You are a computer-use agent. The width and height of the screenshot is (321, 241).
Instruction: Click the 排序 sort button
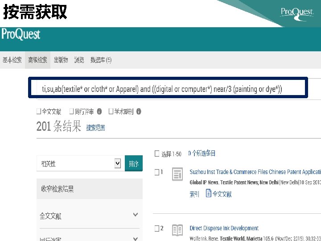click(134, 163)
